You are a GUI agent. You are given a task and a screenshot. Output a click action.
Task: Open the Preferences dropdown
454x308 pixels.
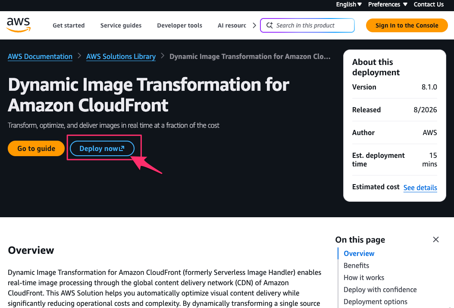click(388, 4)
